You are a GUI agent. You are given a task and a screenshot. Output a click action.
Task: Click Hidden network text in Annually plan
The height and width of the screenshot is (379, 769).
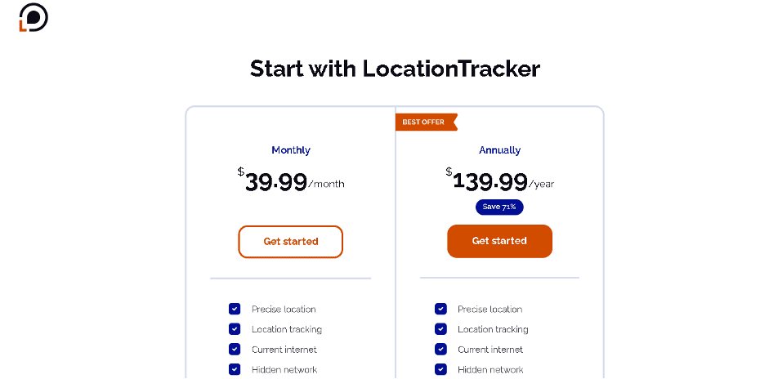click(490, 370)
